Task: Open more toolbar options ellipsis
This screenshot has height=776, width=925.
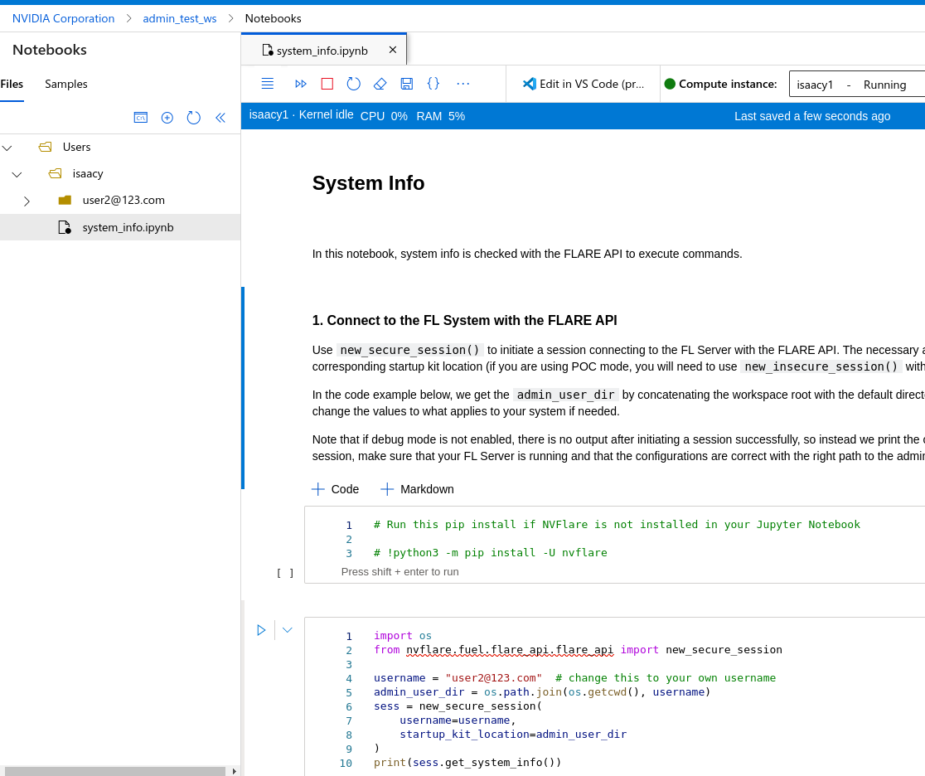Action: click(x=463, y=84)
